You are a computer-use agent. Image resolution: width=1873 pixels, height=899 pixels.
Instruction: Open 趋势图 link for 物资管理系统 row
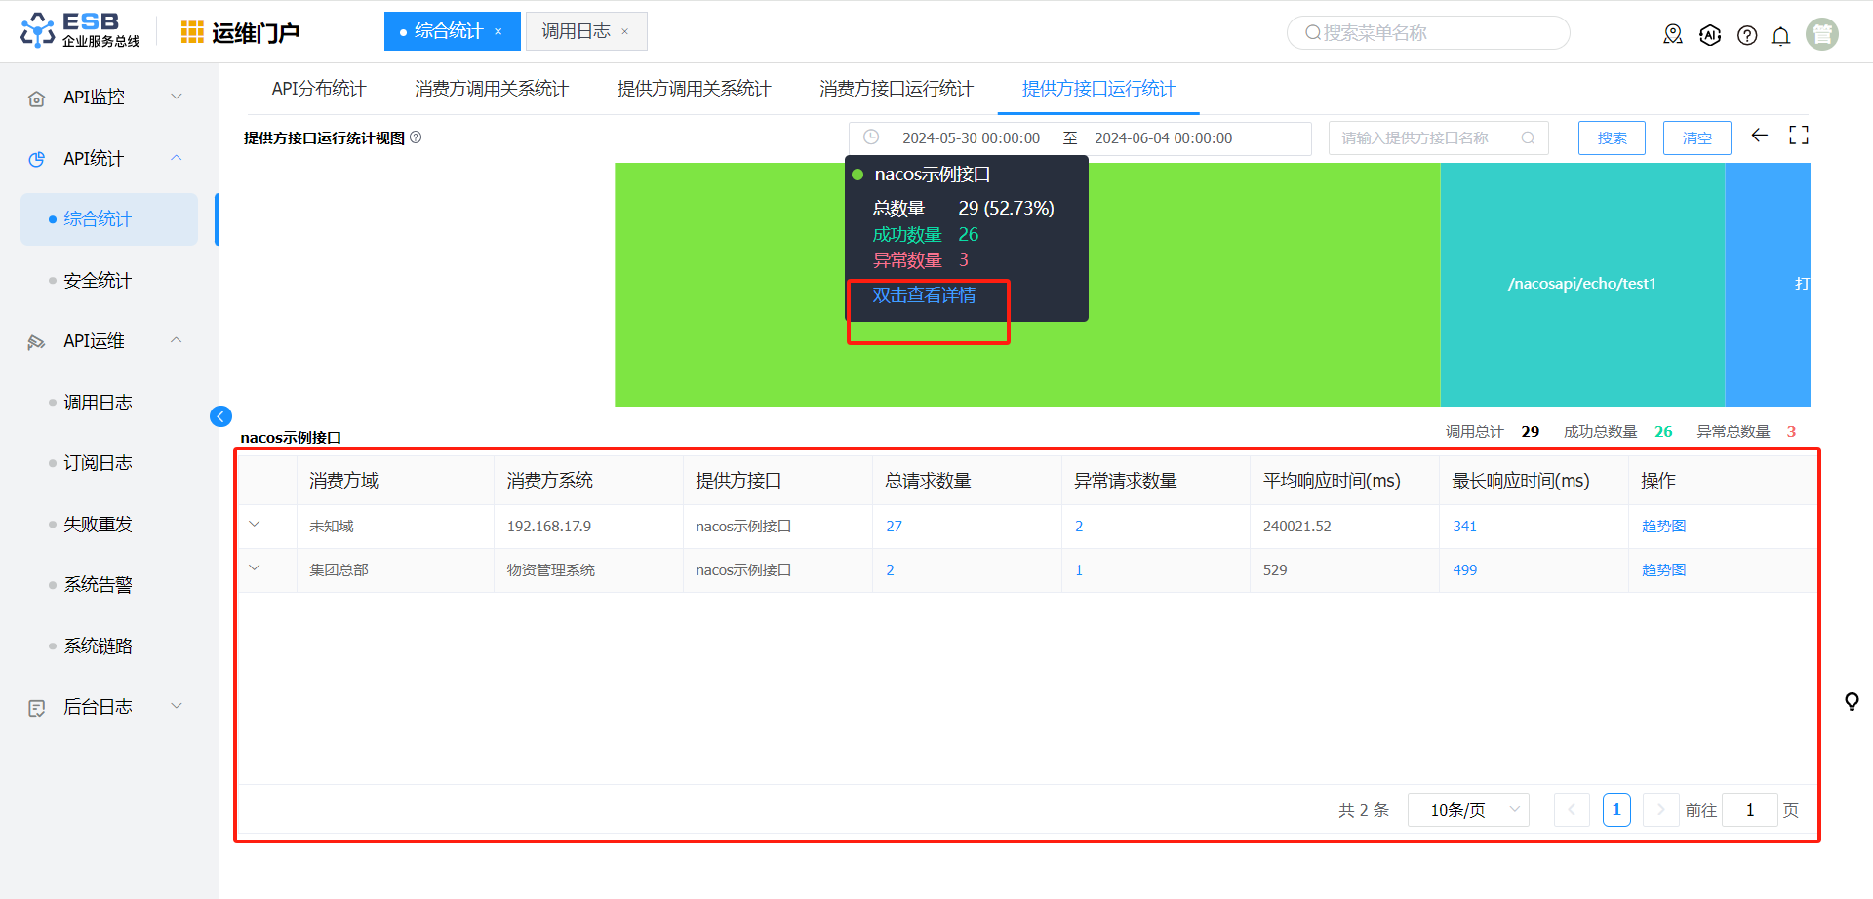click(x=1663, y=570)
